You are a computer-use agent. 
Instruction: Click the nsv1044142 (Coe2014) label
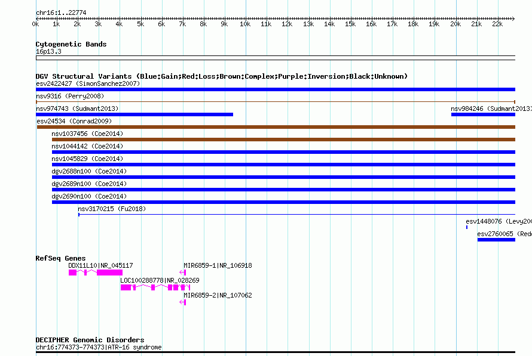click(87, 146)
